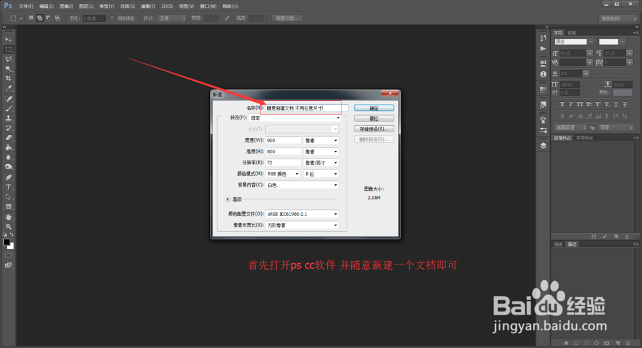Image resolution: width=642 pixels, height=348 pixels.
Task: Open the width unit dropdown
Action: (321, 141)
